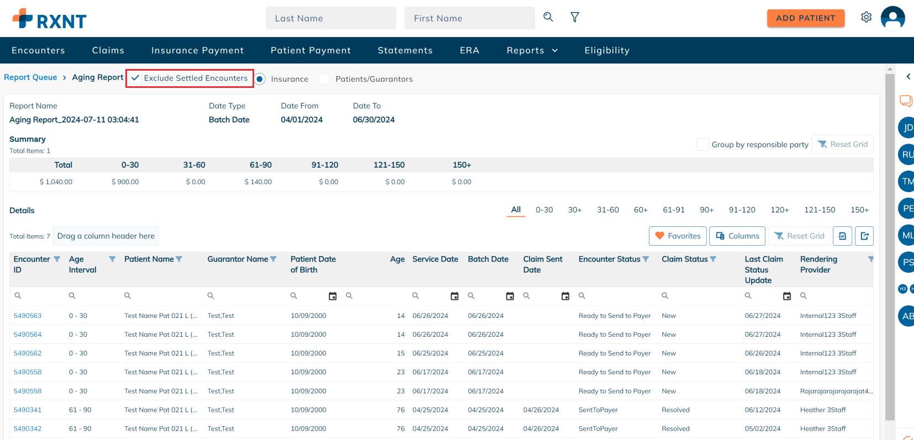Click the ADD PATIENT button

(805, 18)
